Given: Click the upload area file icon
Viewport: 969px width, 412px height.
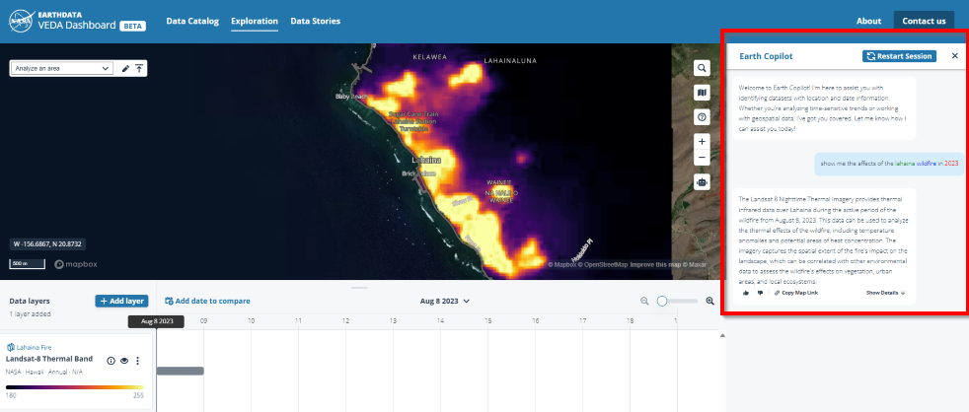Looking at the screenshot, I should (x=140, y=69).
